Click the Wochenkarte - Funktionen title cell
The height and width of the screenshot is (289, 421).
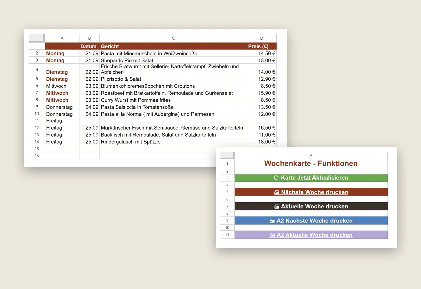pos(311,163)
